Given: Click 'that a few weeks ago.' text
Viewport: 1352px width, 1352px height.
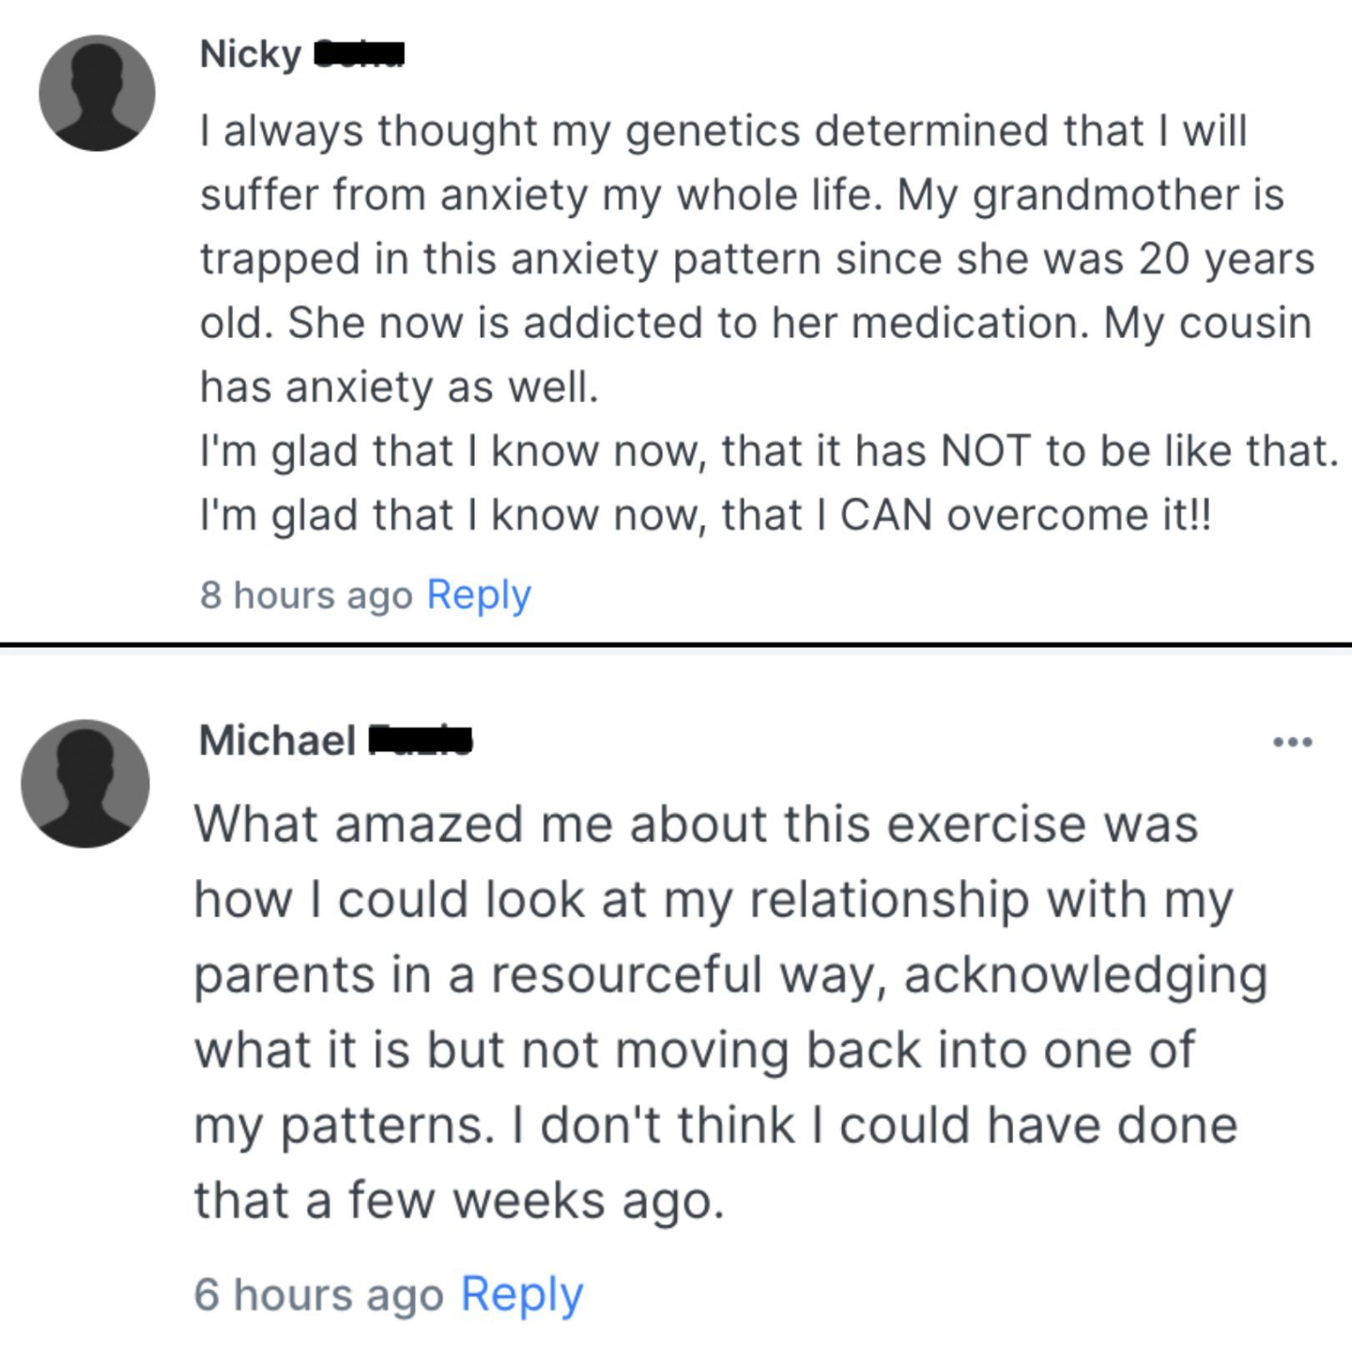Looking at the screenshot, I should [x=459, y=1200].
